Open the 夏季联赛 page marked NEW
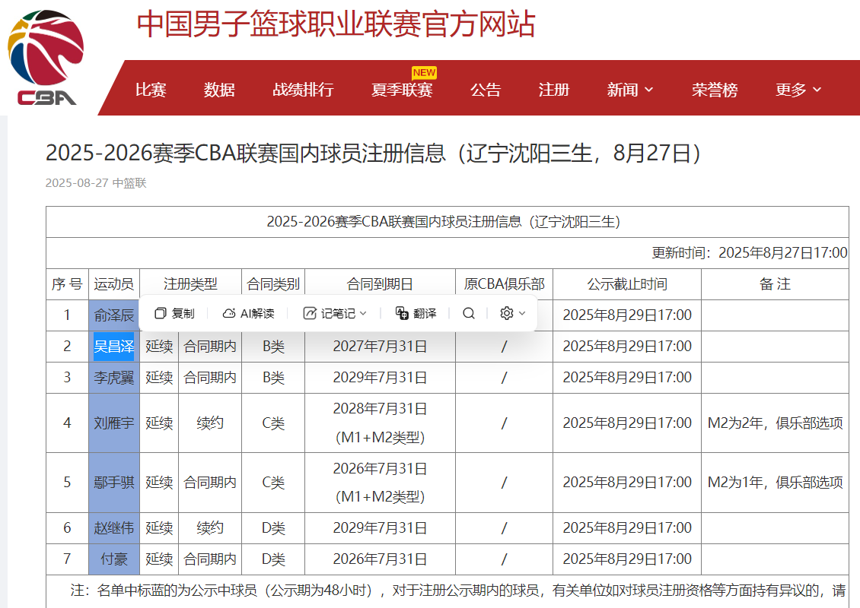Screen dimensions: 860x608 pyautogui.click(x=402, y=89)
